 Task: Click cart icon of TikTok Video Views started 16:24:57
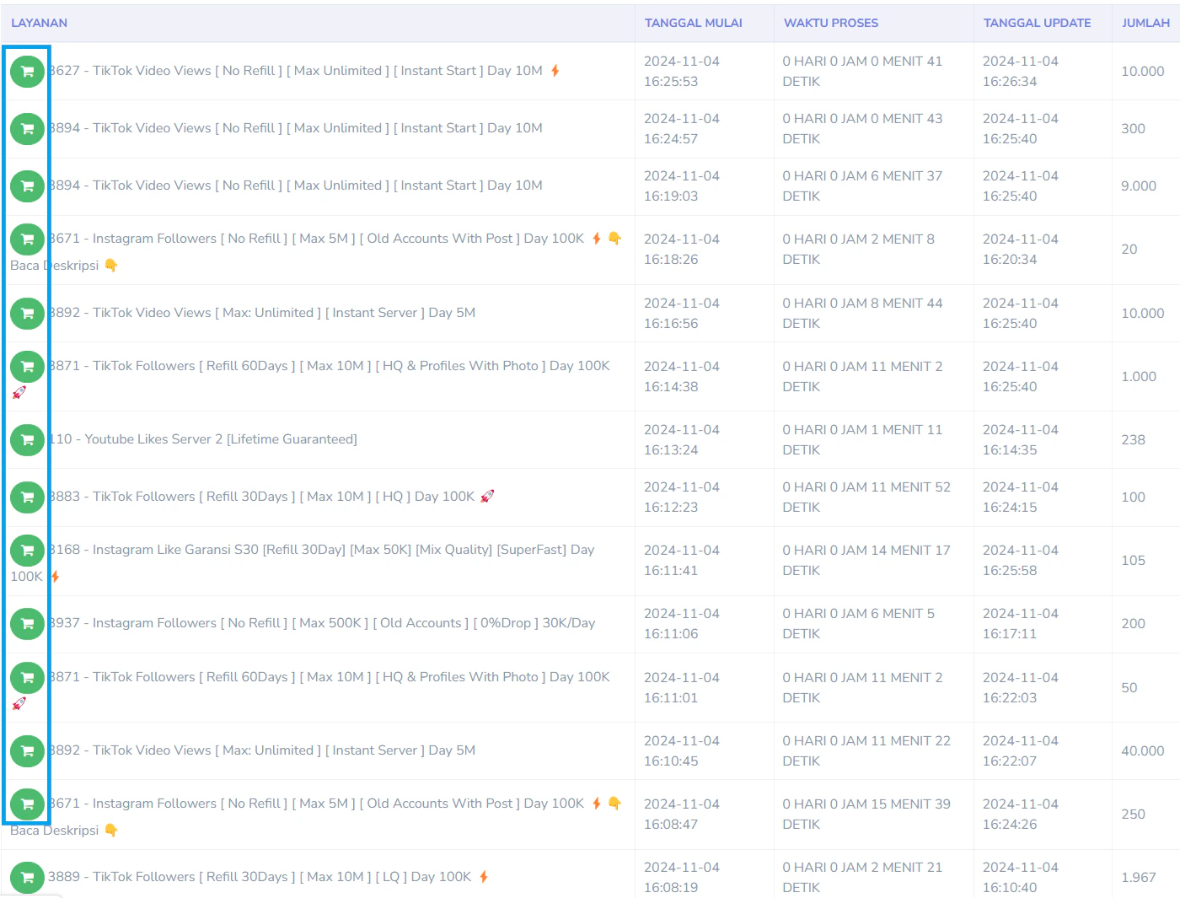(27, 129)
